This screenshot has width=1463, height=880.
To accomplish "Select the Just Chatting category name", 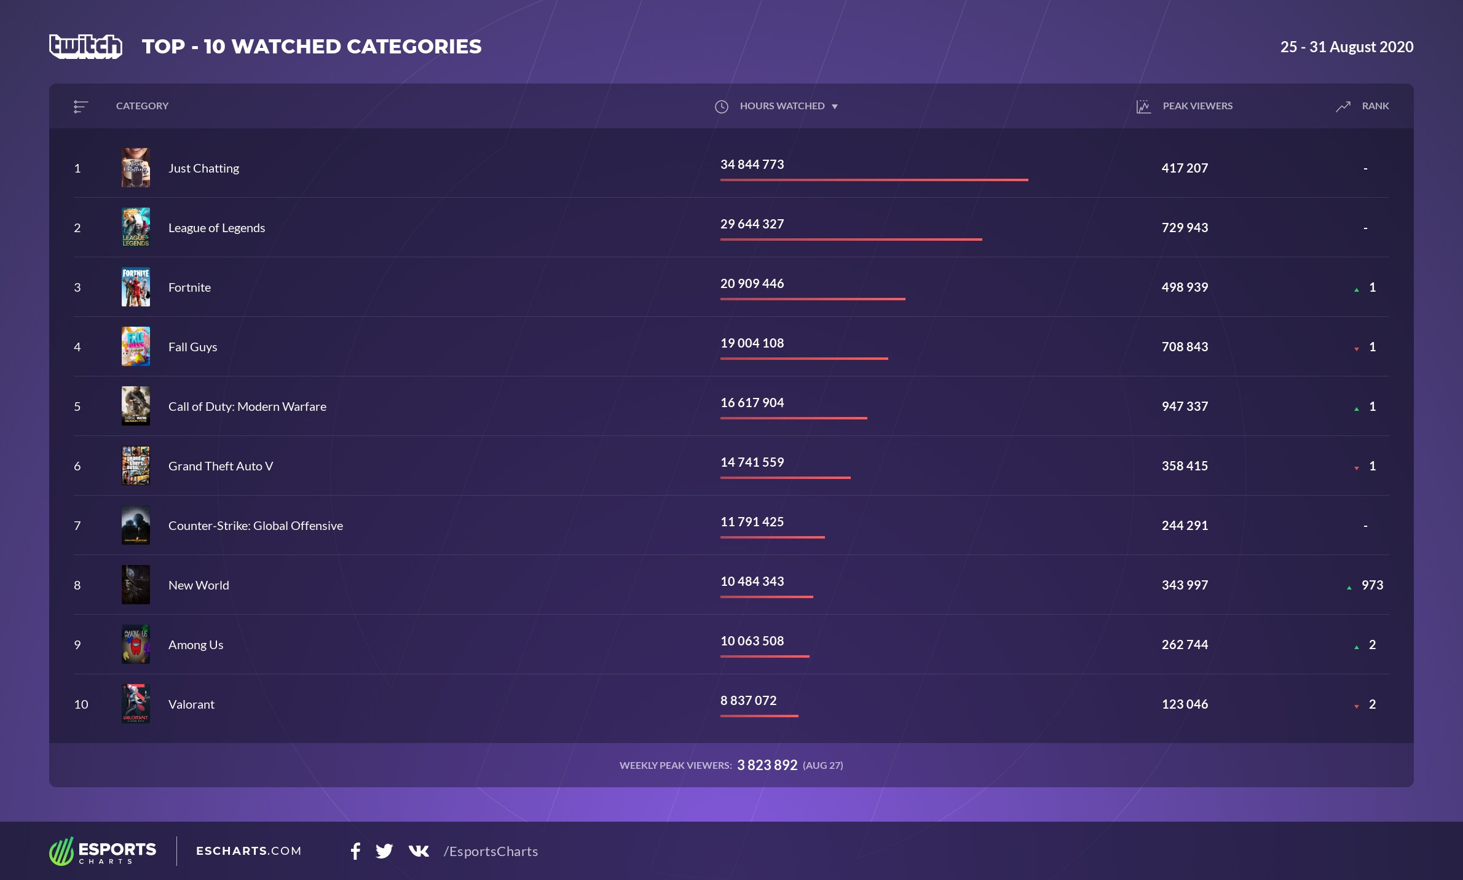I will [203, 168].
